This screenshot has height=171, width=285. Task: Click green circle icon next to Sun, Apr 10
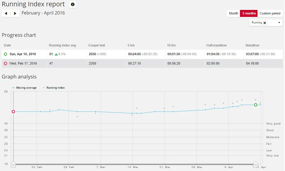(5, 54)
